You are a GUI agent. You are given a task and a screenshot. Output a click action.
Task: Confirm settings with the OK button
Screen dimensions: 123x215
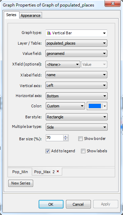point(51,204)
